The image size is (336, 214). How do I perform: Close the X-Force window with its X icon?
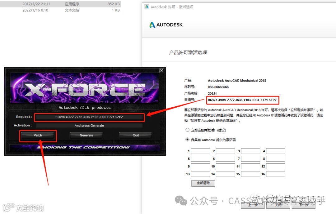tap(161, 70)
